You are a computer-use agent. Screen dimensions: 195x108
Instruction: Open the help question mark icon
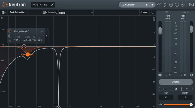pyautogui.click(x=177, y=5)
